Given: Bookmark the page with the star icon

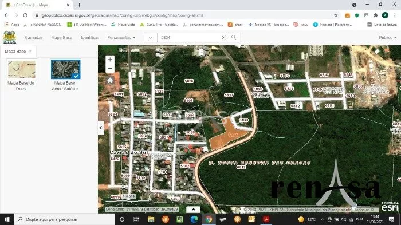Looking at the screenshot, I should click(x=336, y=15).
